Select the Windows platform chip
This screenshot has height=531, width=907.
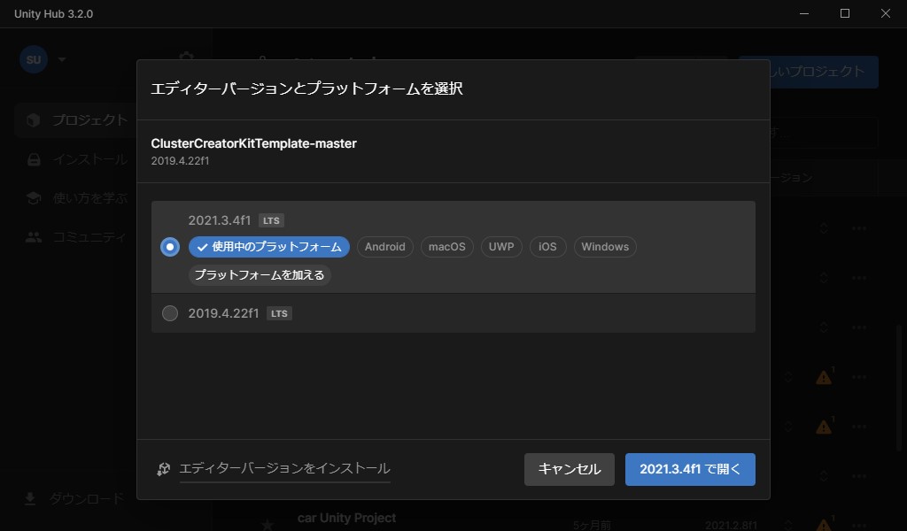point(605,247)
